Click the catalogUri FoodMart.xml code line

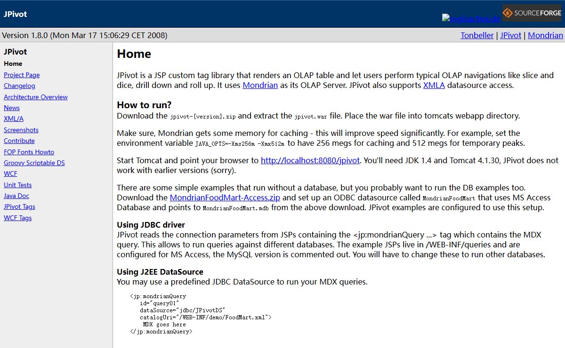click(205, 317)
